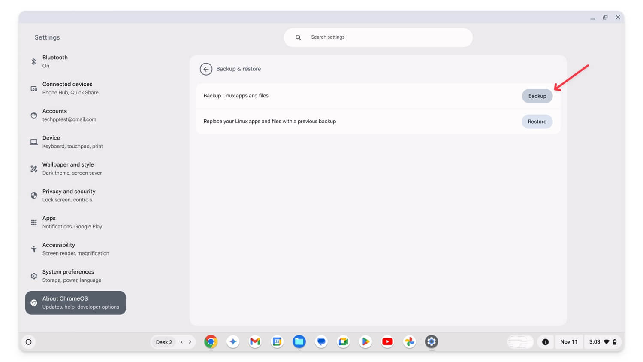The width and height of the screenshot is (643, 362).
Task: Click the Restore button
Action: click(537, 122)
